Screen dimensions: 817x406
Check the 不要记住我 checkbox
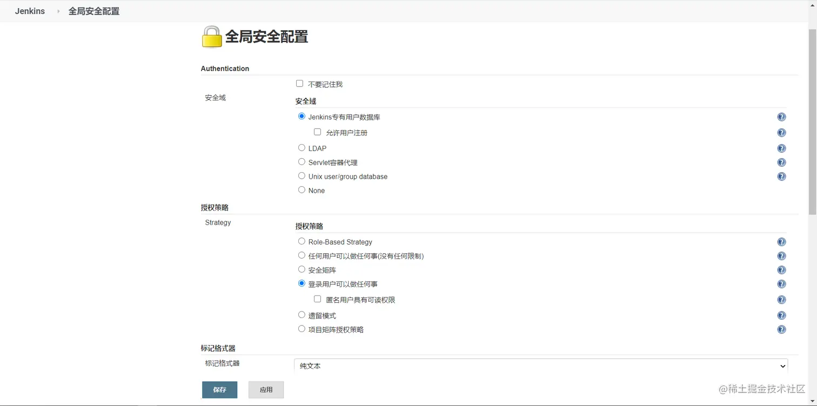299,84
